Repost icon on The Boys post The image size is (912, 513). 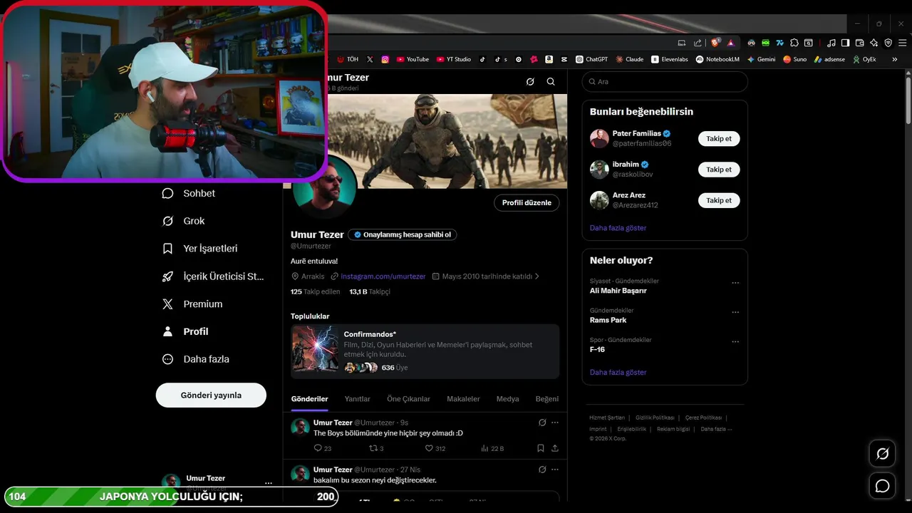pos(373,448)
